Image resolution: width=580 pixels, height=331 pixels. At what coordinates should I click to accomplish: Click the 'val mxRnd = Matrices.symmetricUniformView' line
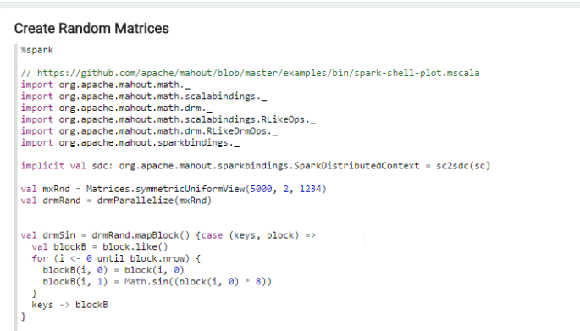pos(174,189)
